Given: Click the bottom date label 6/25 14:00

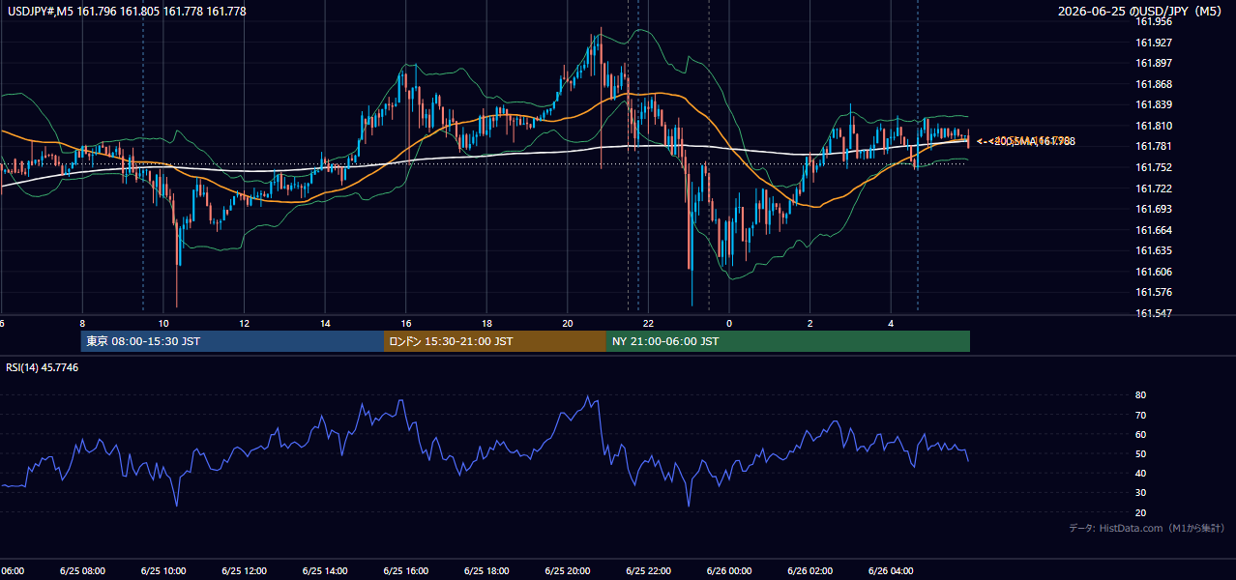Looking at the screenshot, I should point(324,571).
